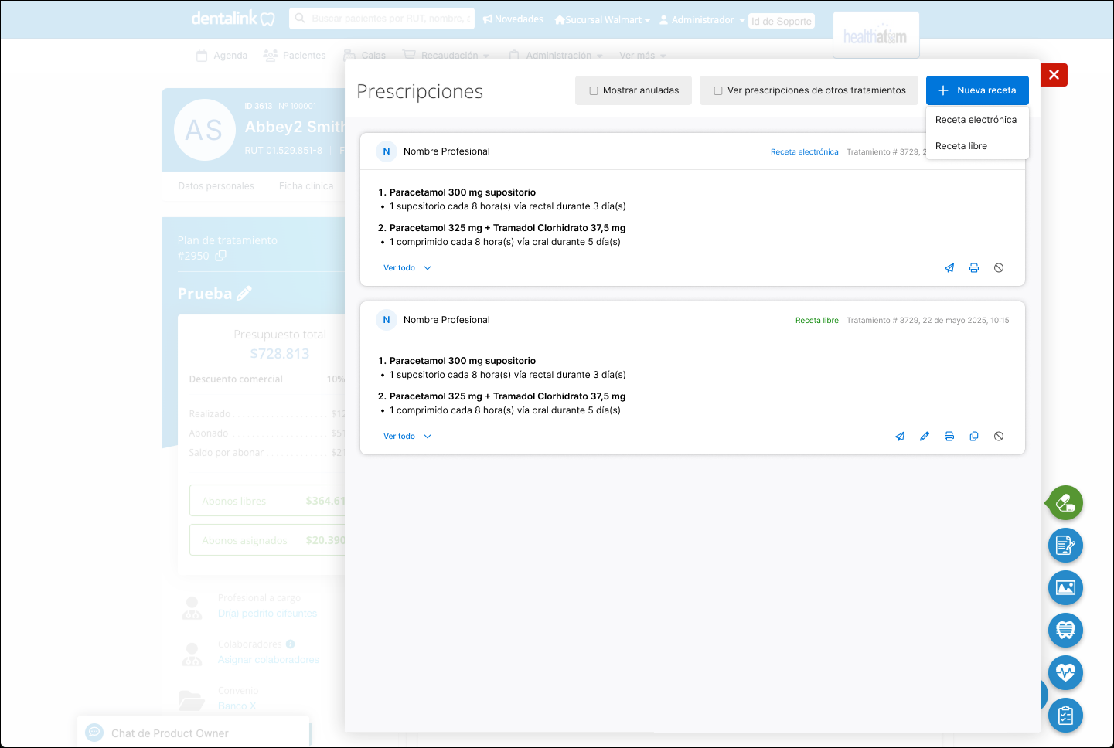Send the electronic prescription via paper plane icon
Image resolution: width=1114 pixels, height=748 pixels.
(949, 268)
